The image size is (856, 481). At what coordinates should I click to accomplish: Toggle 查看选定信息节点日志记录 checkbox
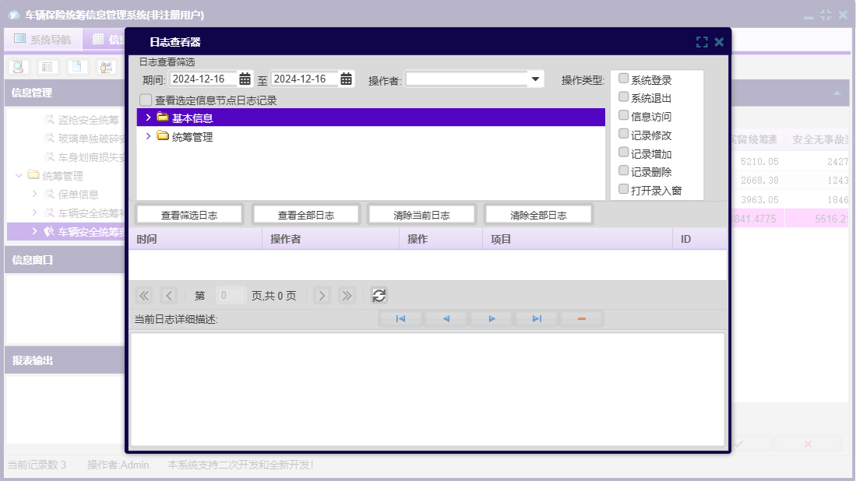(146, 100)
